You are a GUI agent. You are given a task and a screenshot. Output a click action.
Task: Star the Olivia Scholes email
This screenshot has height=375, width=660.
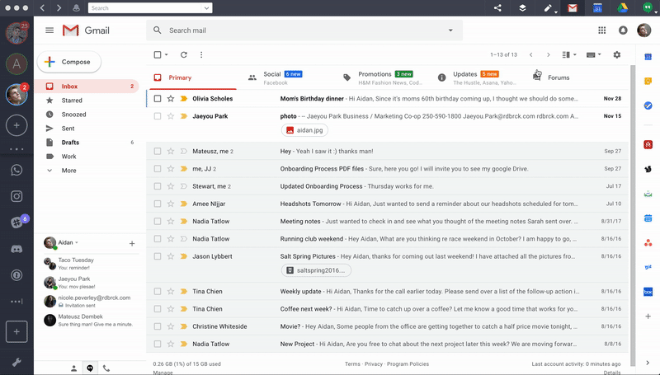point(171,98)
